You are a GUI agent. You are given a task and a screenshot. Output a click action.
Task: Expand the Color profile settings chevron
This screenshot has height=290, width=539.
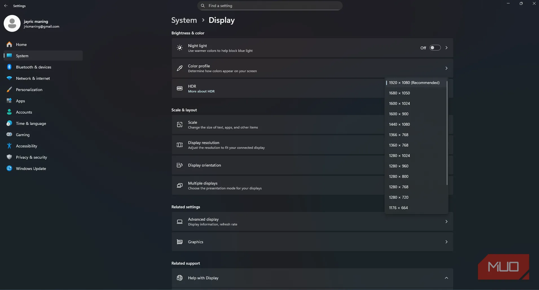tap(446, 68)
